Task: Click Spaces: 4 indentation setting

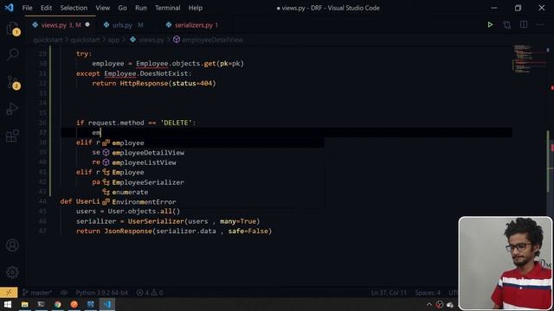Action: point(428,293)
